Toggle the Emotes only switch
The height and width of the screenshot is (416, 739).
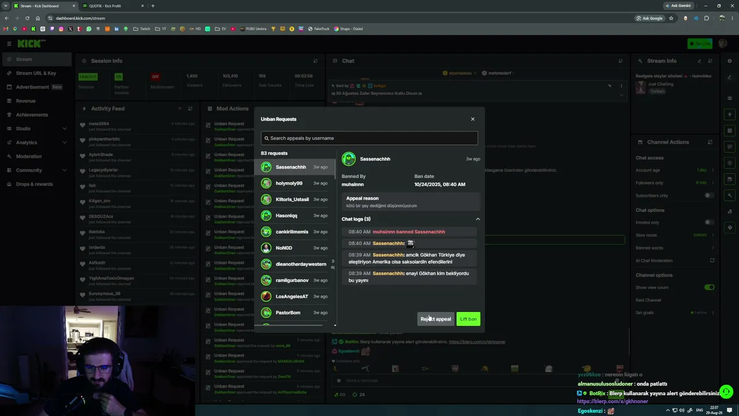(x=709, y=222)
